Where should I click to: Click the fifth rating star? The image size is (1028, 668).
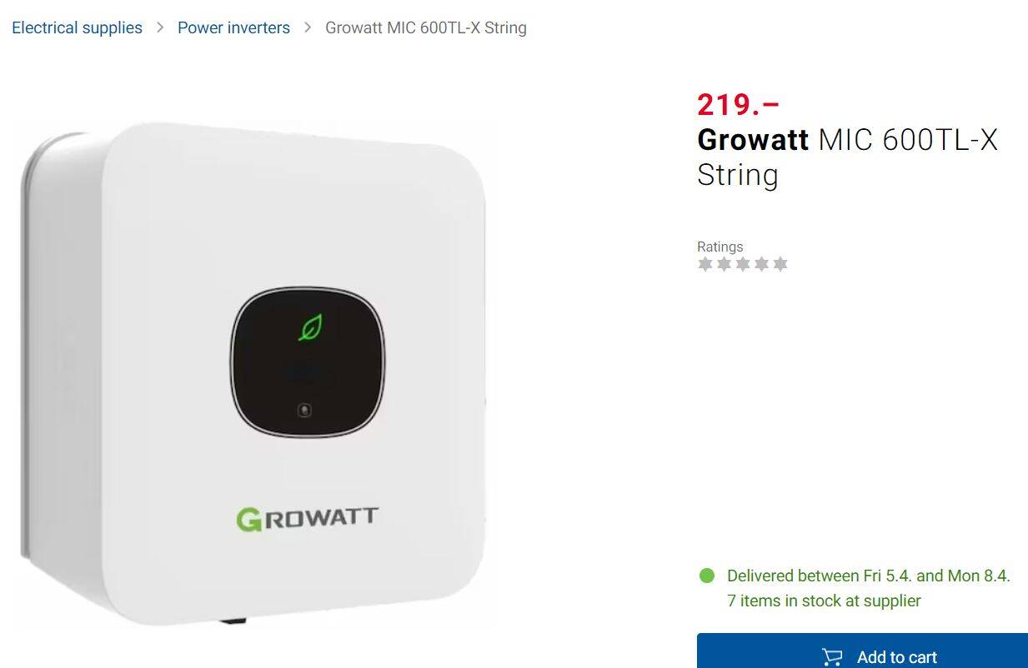(x=780, y=264)
